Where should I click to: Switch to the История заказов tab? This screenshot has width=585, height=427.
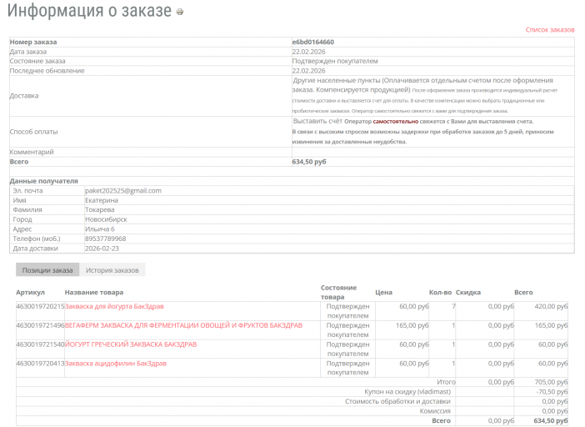point(112,270)
